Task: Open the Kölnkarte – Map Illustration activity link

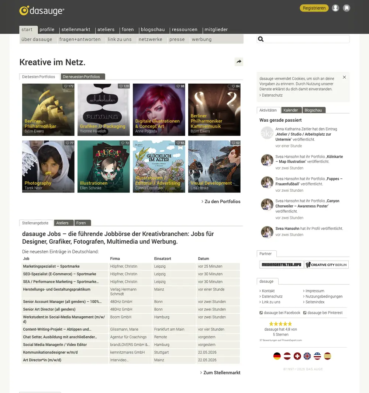Action: tap(309, 159)
